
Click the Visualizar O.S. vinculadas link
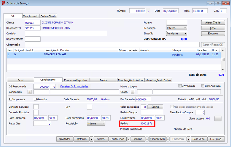click(74, 86)
